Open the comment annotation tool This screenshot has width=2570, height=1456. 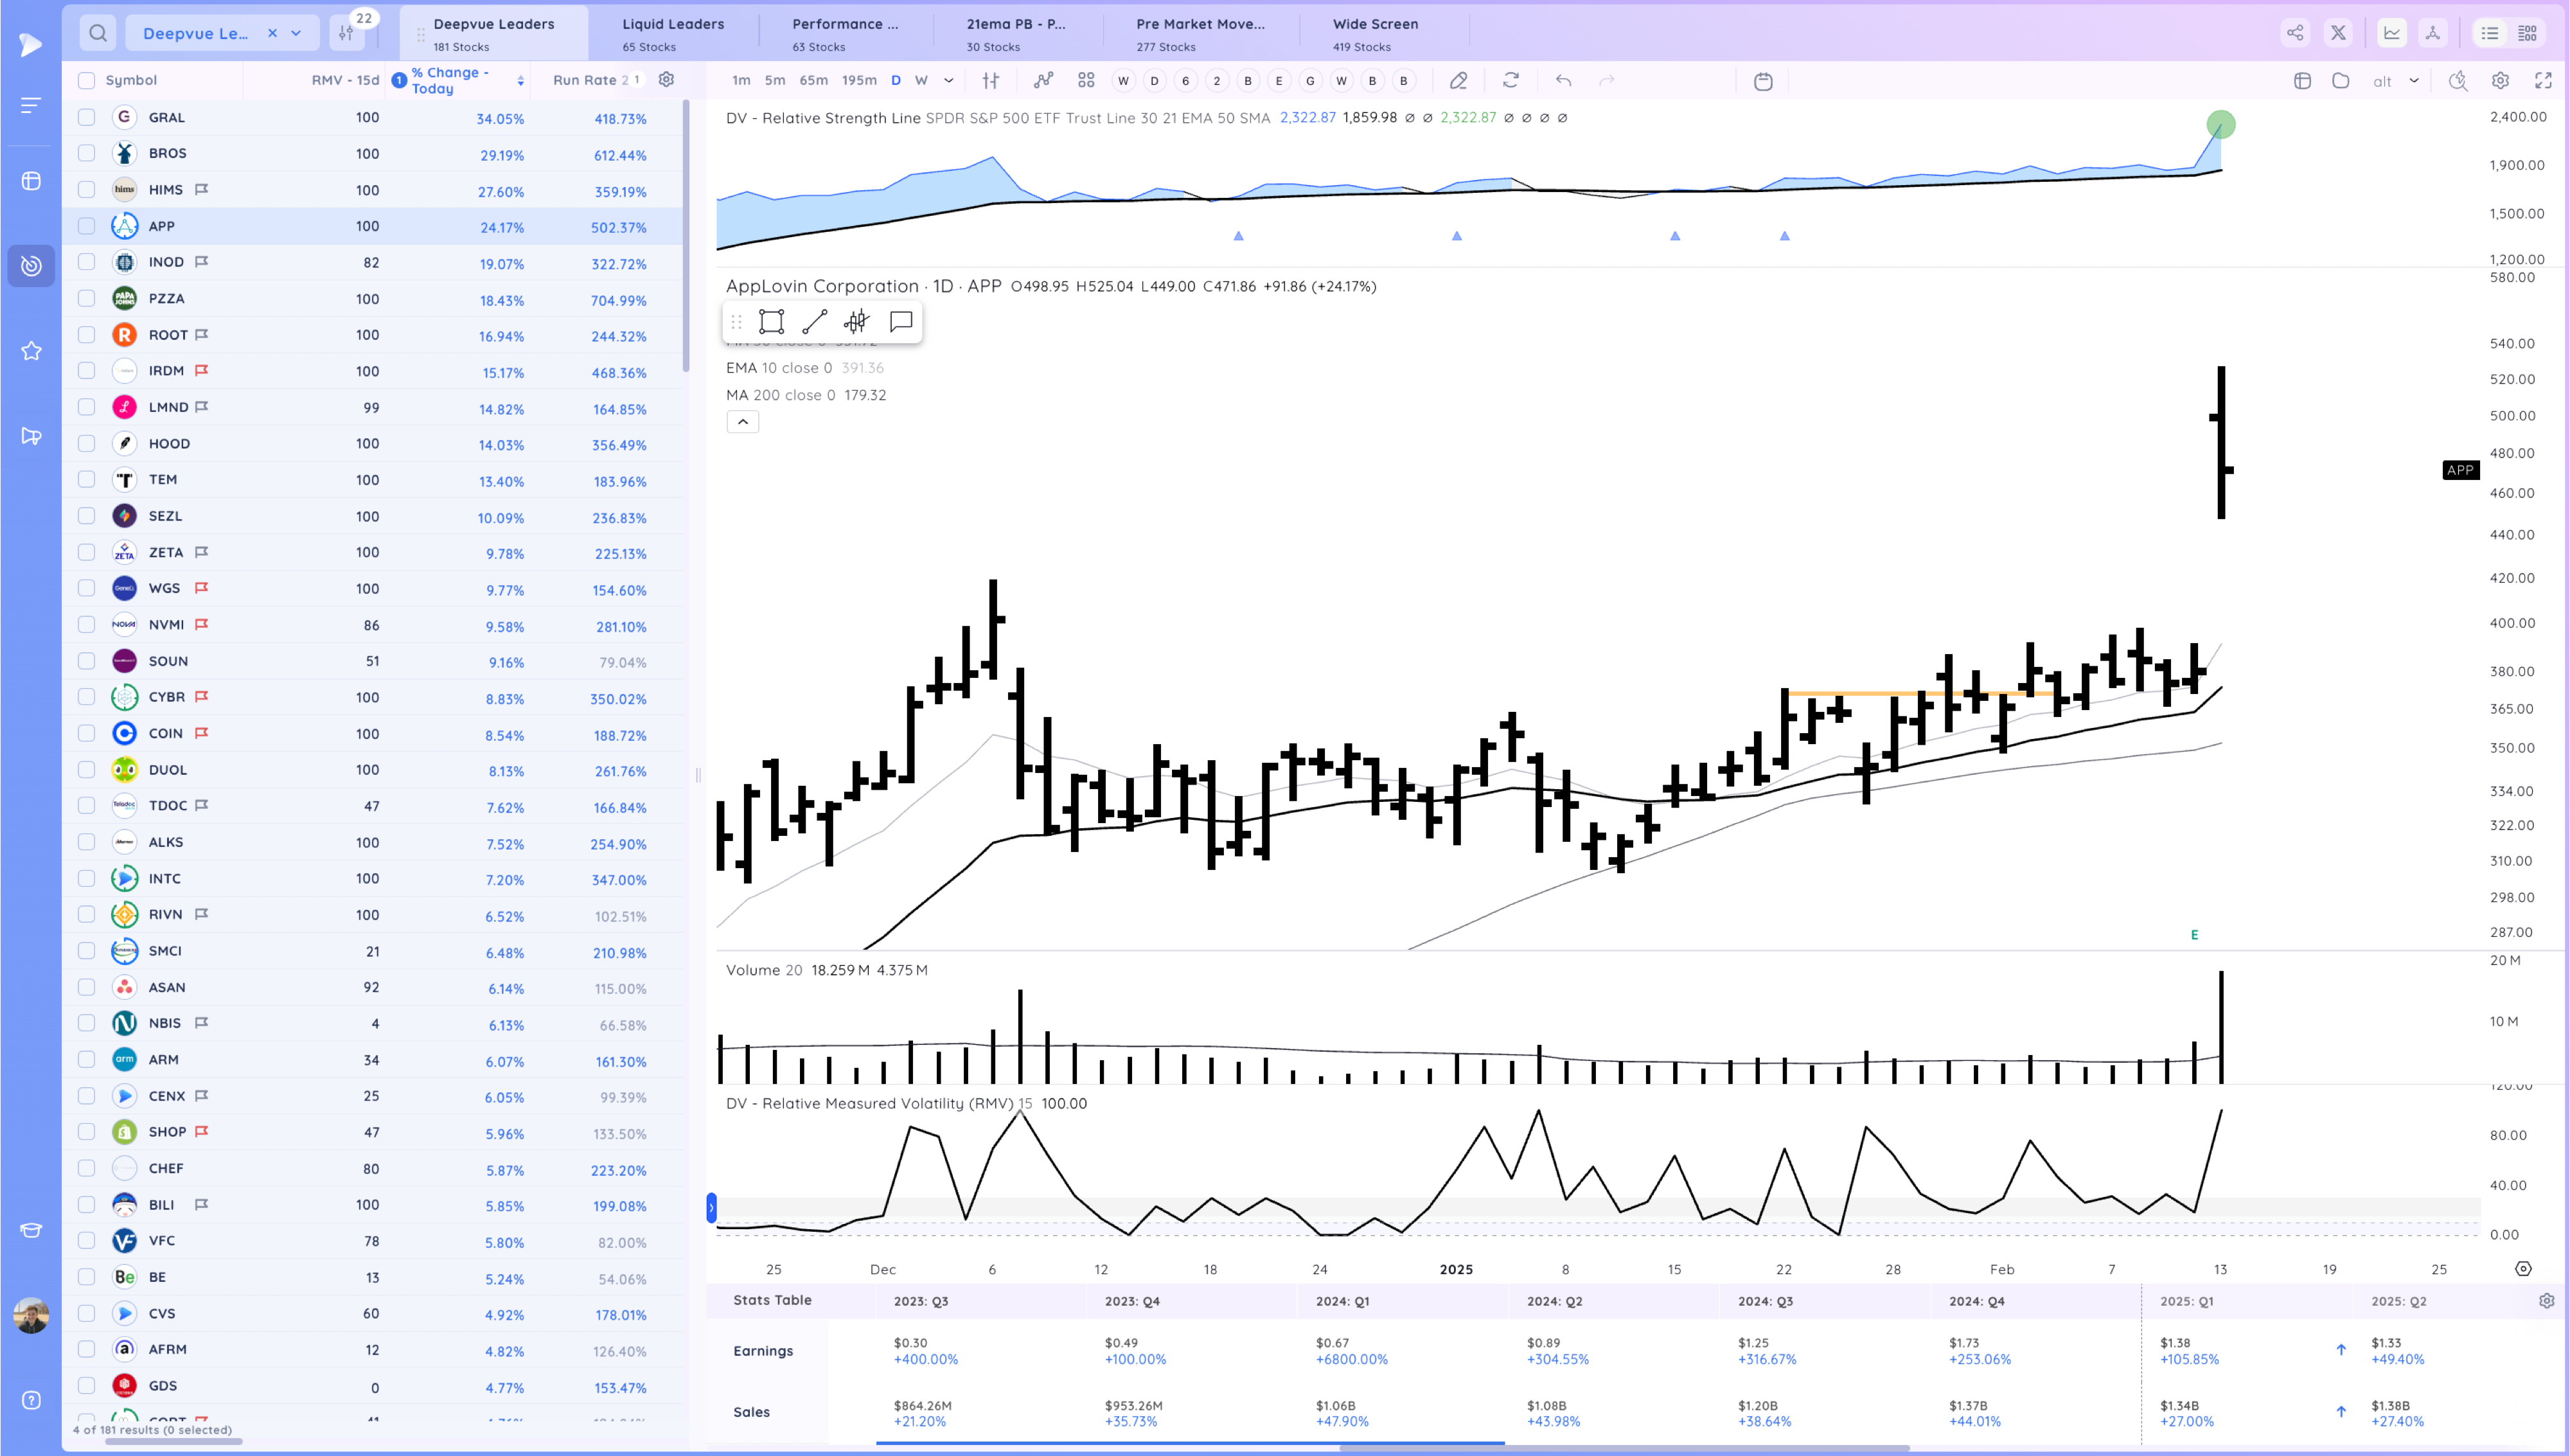pyautogui.click(x=901, y=321)
